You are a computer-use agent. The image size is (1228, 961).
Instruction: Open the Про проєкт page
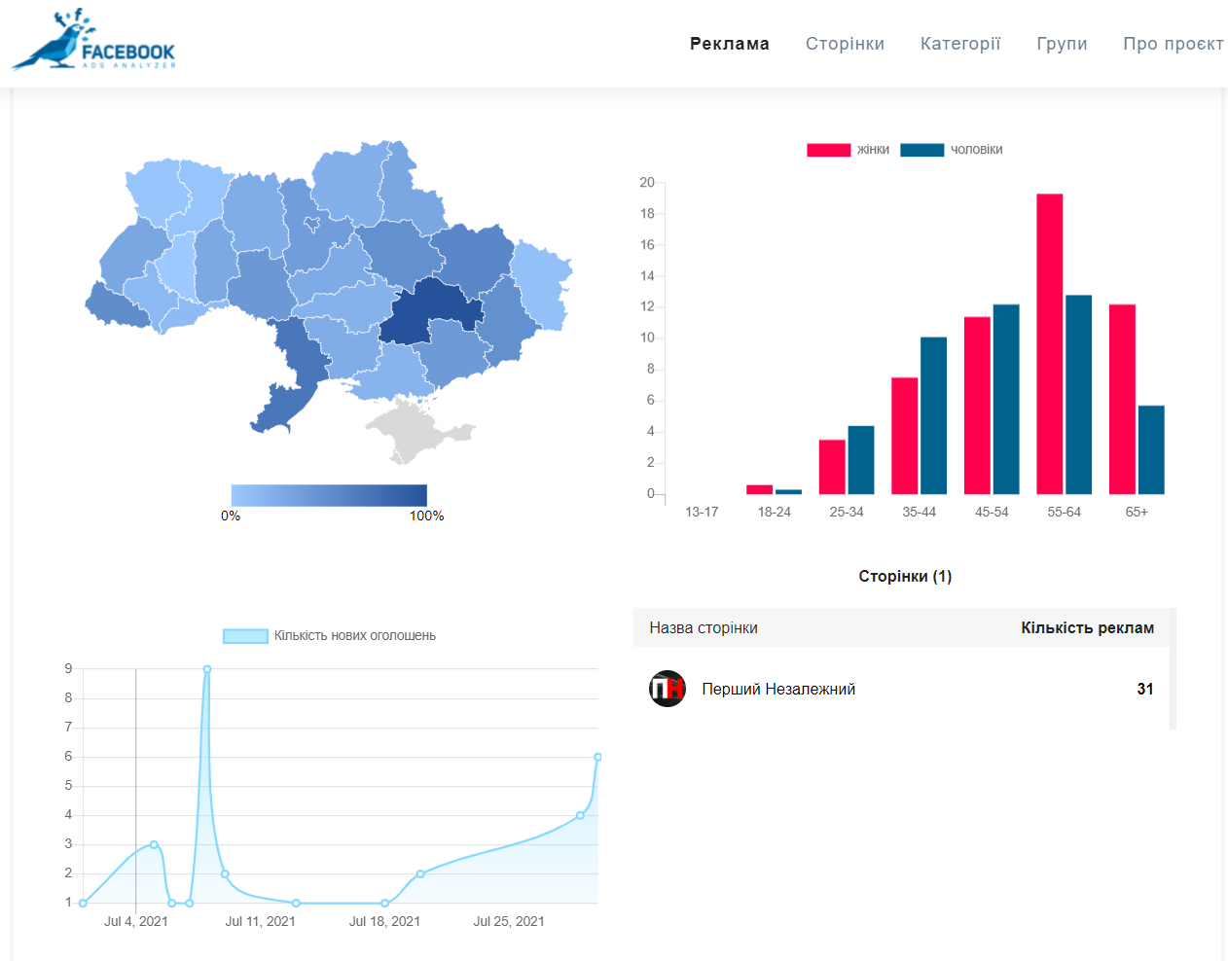coord(1173,44)
